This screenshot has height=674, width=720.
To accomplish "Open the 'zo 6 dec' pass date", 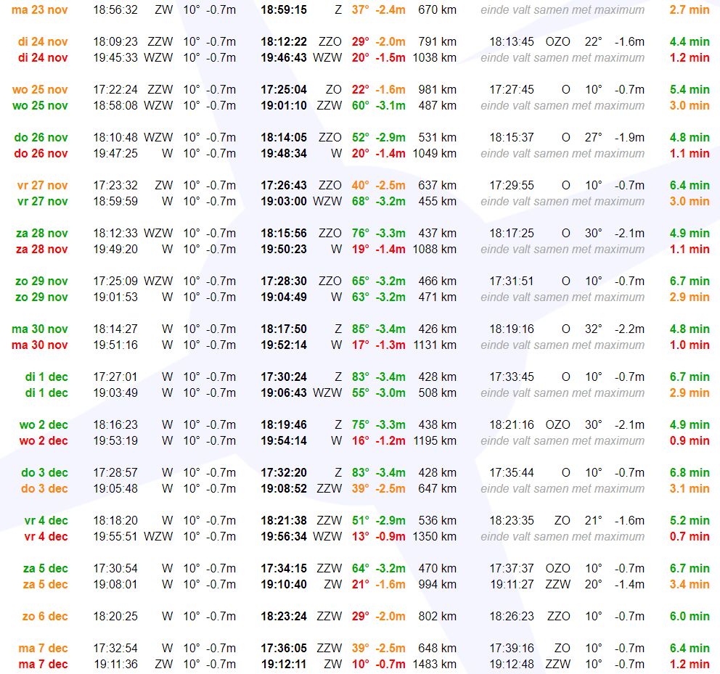I will (45, 616).
